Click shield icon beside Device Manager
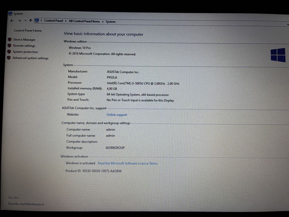This screenshot has width=289, height=217. coord(10,39)
